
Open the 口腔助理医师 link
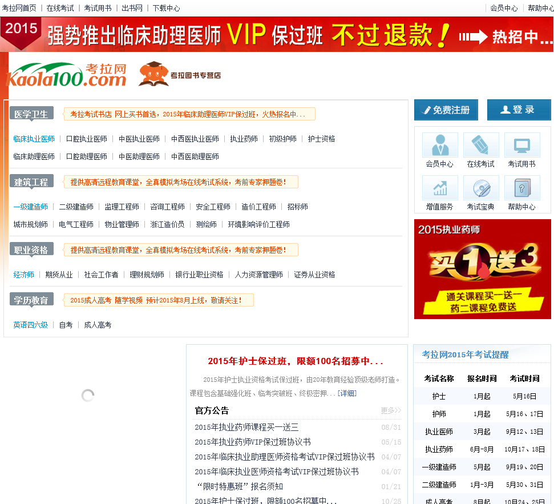(87, 156)
